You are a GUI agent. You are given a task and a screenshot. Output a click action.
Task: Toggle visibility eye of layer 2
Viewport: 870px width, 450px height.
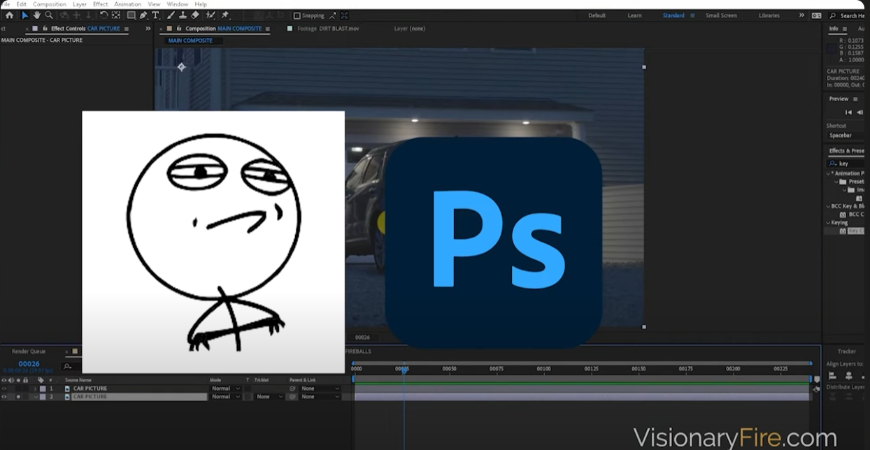[3, 396]
